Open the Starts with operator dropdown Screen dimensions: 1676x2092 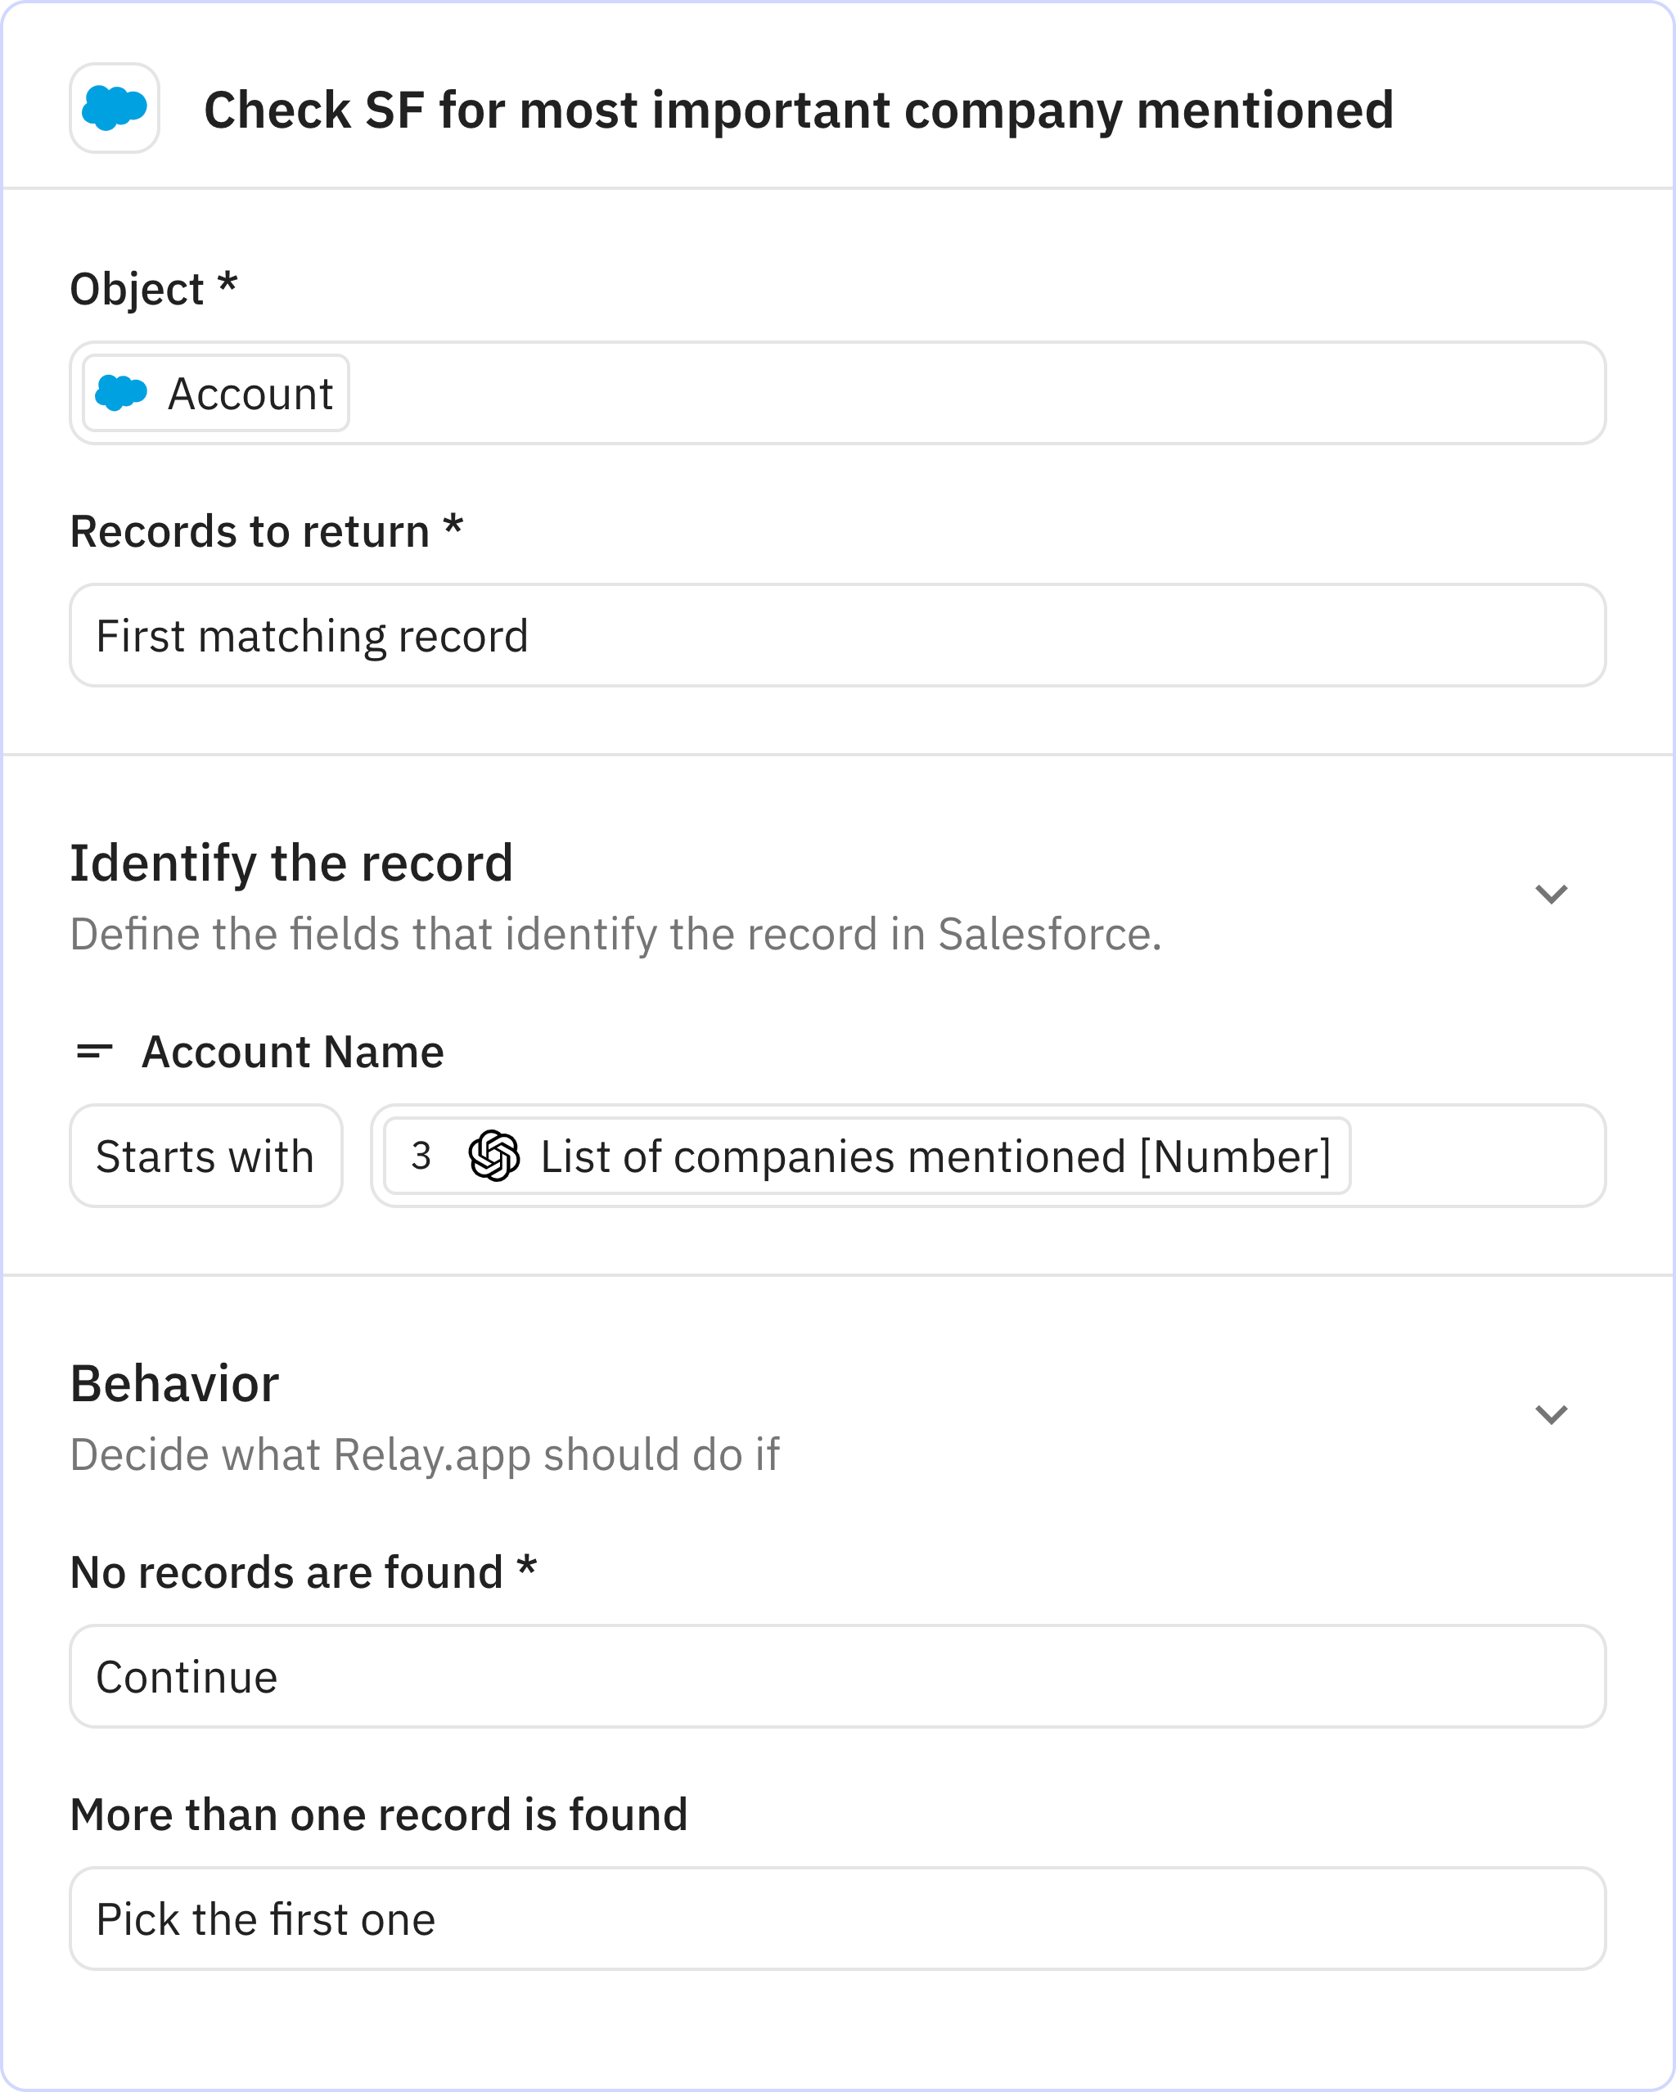tap(205, 1156)
